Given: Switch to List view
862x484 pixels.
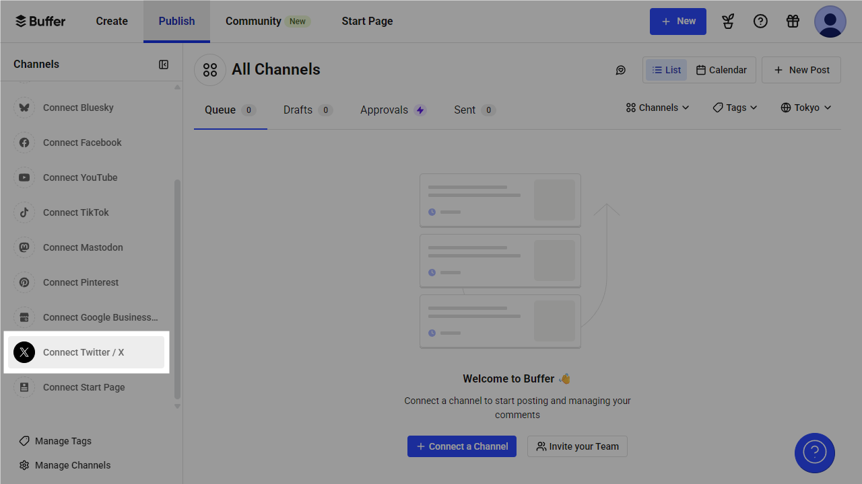Looking at the screenshot, I should point(666,70).
